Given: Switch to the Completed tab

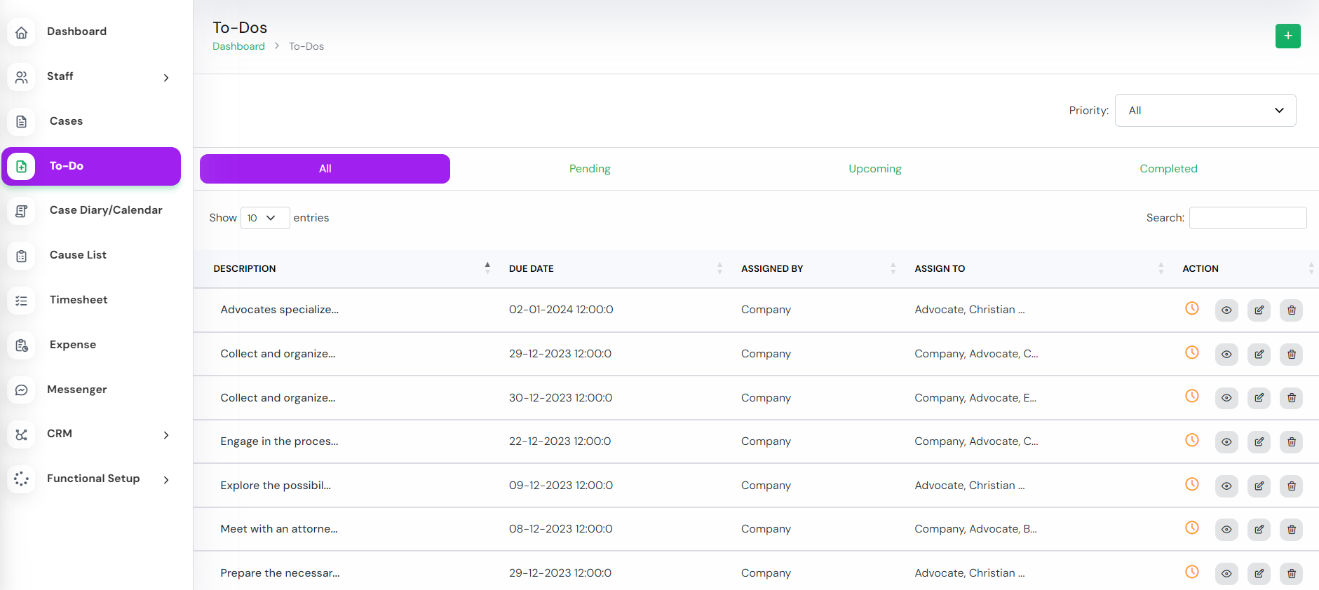Looking at the screenshot, I should click(x=1168, y=169).
